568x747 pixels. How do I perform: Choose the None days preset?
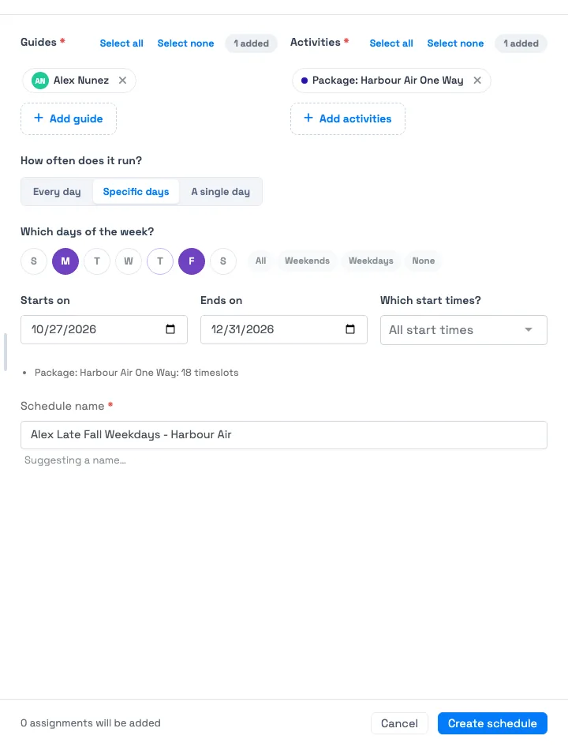[424, 261]
